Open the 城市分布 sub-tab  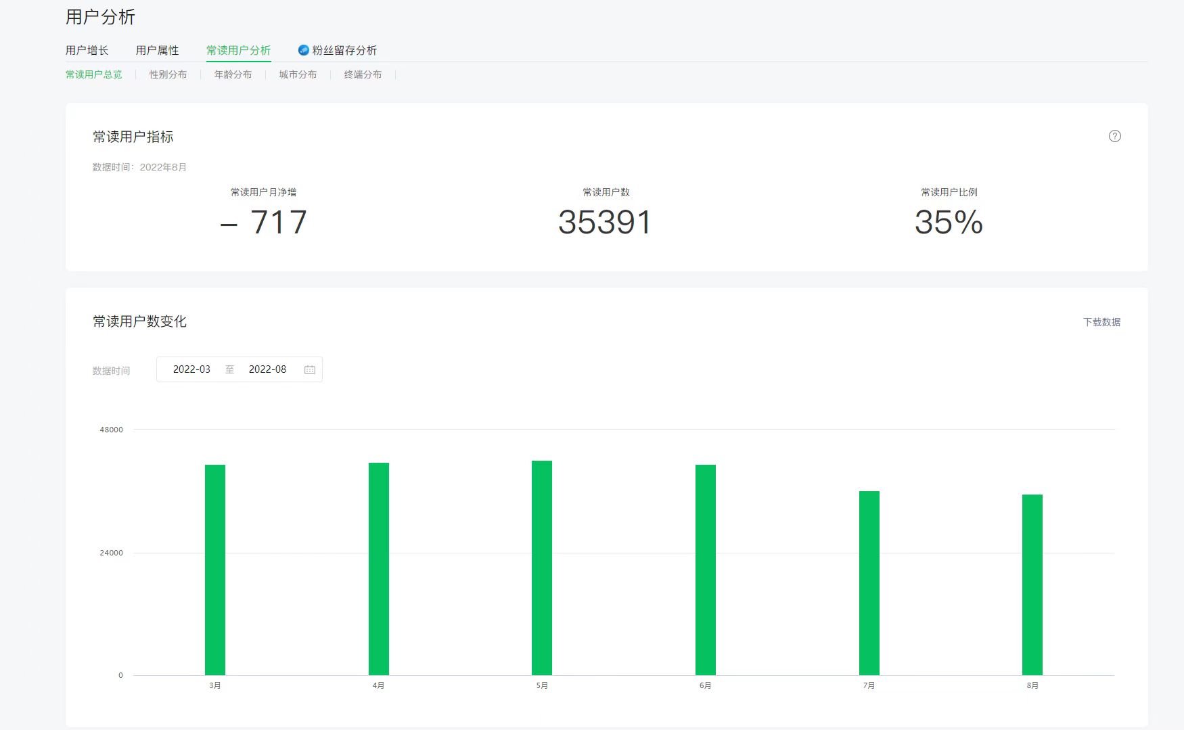(298, 74)
